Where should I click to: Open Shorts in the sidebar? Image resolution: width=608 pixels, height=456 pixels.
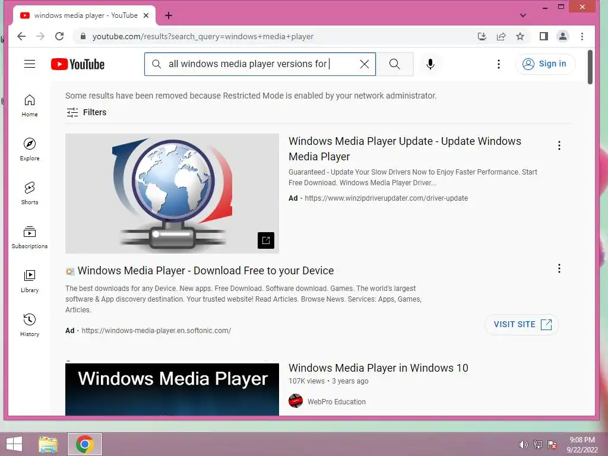coord(30,193)
